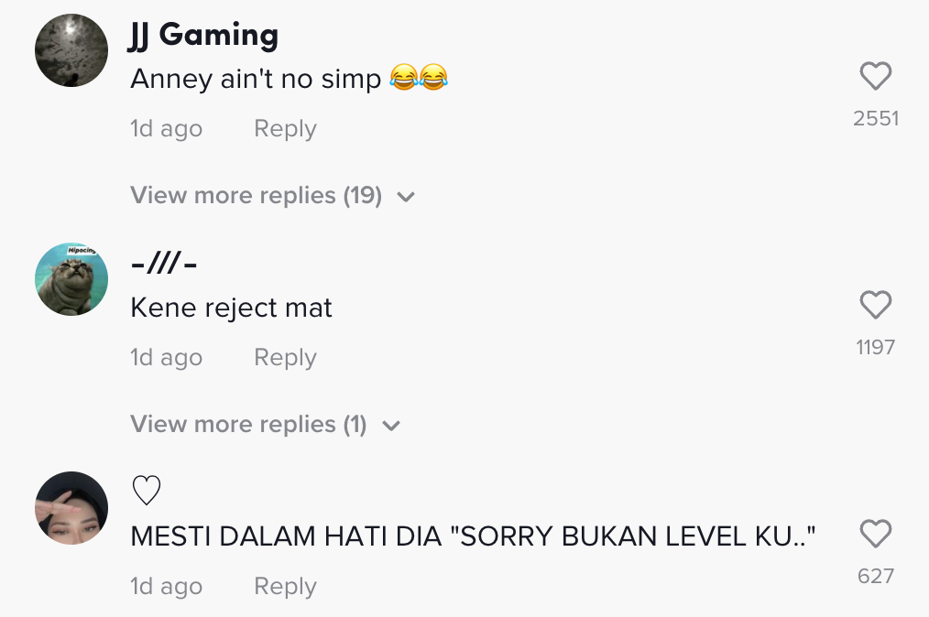Like the "Kene reject mat" comment
Viewport: 929px width, 617px height.
click(x=876, y=305)
